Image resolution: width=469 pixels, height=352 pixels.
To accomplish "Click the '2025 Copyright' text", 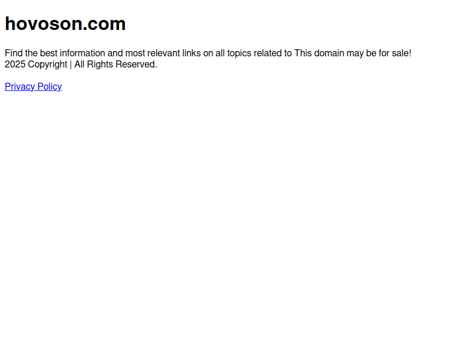I will pos(36,65).
